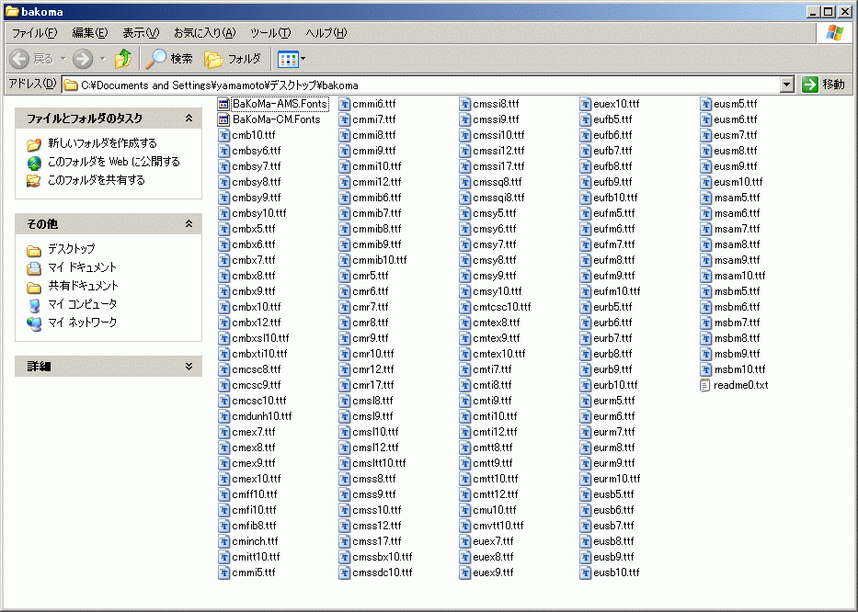Select the cmb10.ttf font file icon
Screen dimensions: 858x612
point(223,135)
